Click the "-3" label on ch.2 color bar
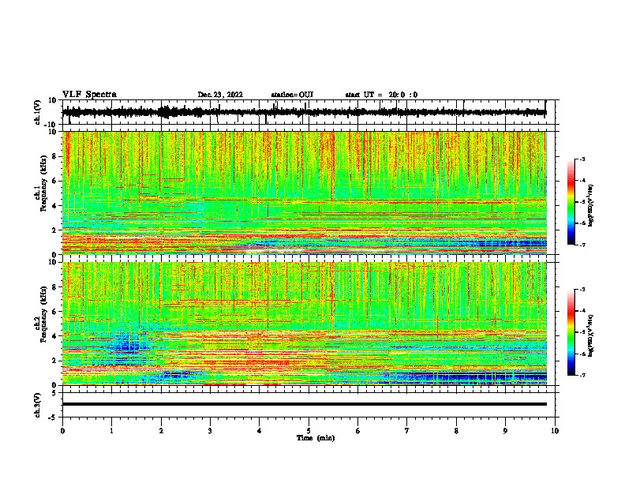 click(582, 290)
